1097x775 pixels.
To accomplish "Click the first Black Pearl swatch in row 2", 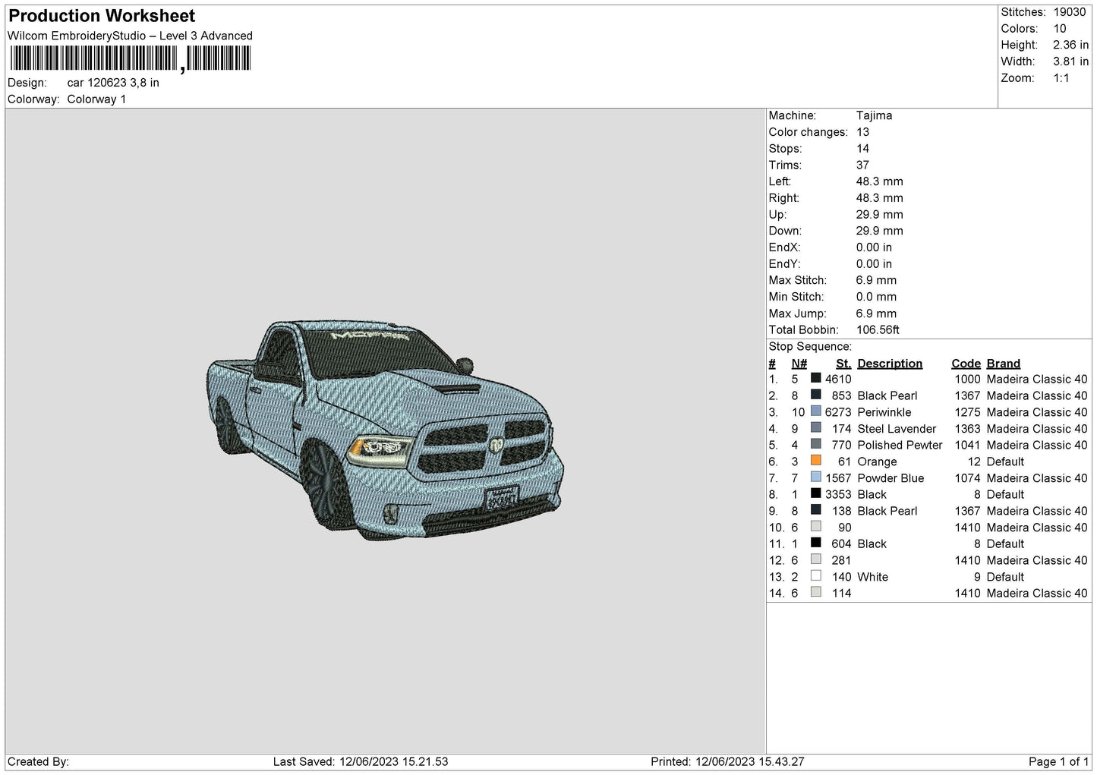I will tap(816, 395).
